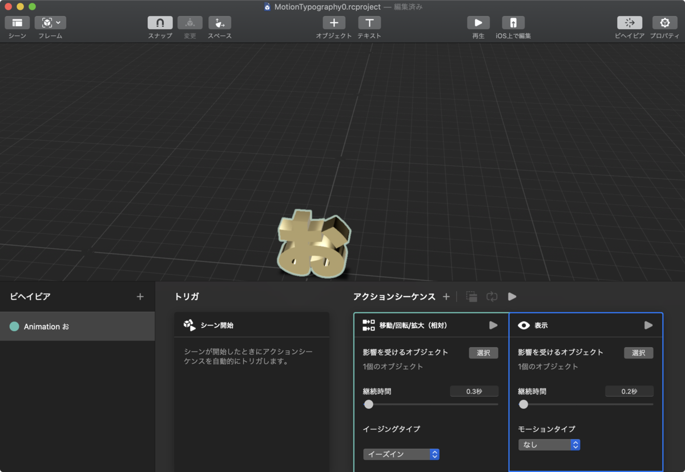685x472 pixels.
Task: Click the document icon in title bar
Action: [x=267, y=7]
